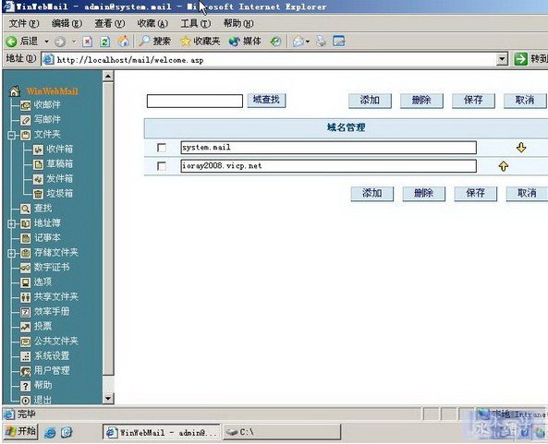Collapse the 文件夹 folder tree node

pyautogui.click(x=11, y=135)
